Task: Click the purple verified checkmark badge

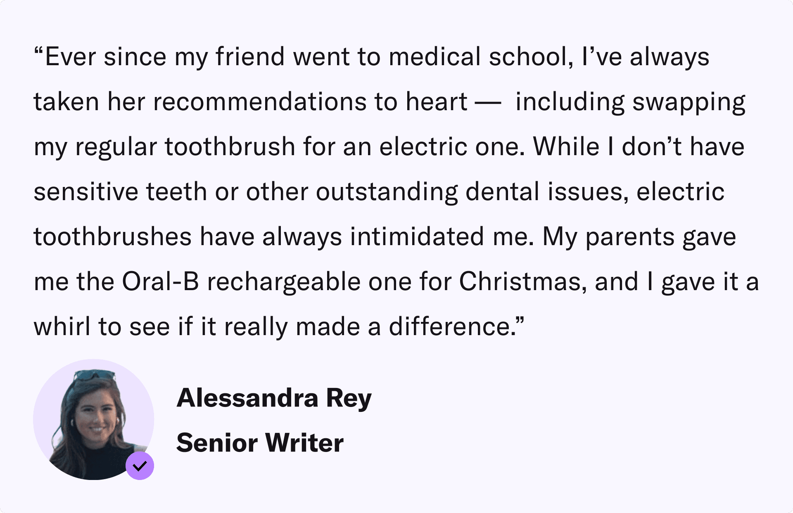Action: (140, 466)
